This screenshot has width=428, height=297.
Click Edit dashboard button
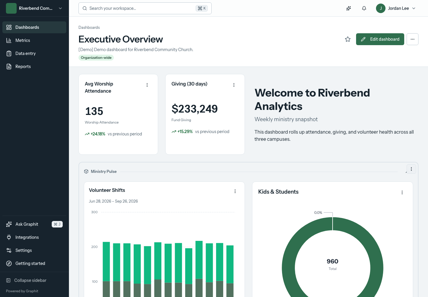[x=380, y=39]
